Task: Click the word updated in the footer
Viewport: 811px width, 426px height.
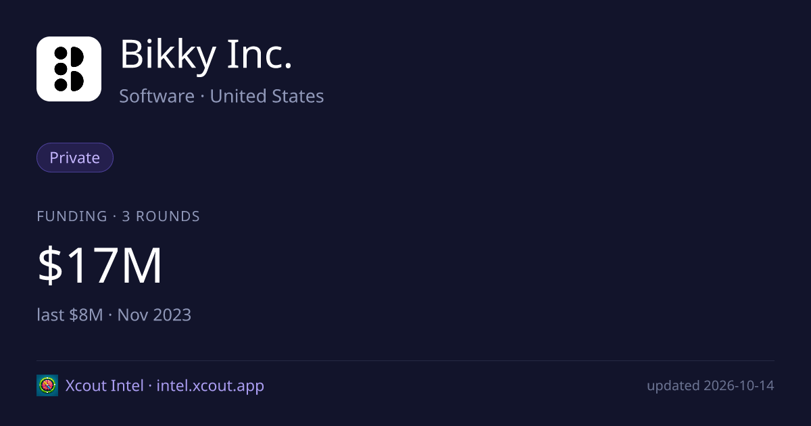Action: click(x=673, y=385)
